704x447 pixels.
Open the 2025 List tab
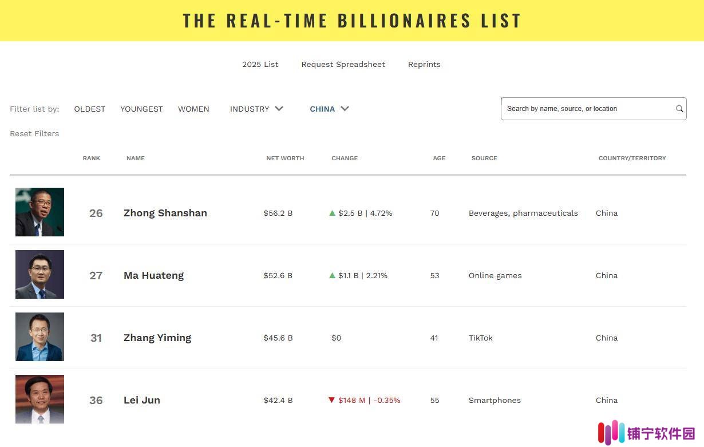click(260, 64)
